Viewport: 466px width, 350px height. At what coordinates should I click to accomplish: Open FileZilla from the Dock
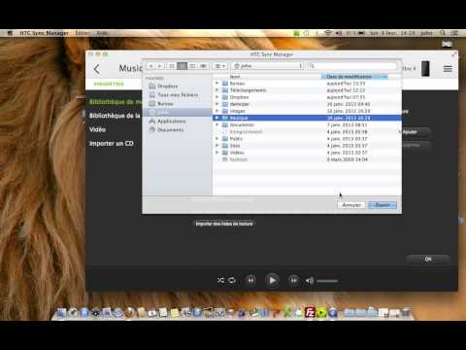tap(310, 312)
